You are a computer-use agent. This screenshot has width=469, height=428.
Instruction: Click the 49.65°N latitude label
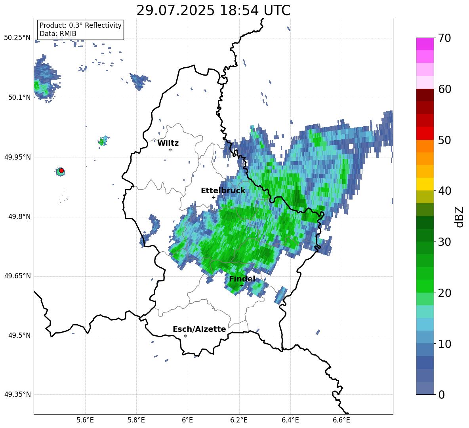point(17,276)
